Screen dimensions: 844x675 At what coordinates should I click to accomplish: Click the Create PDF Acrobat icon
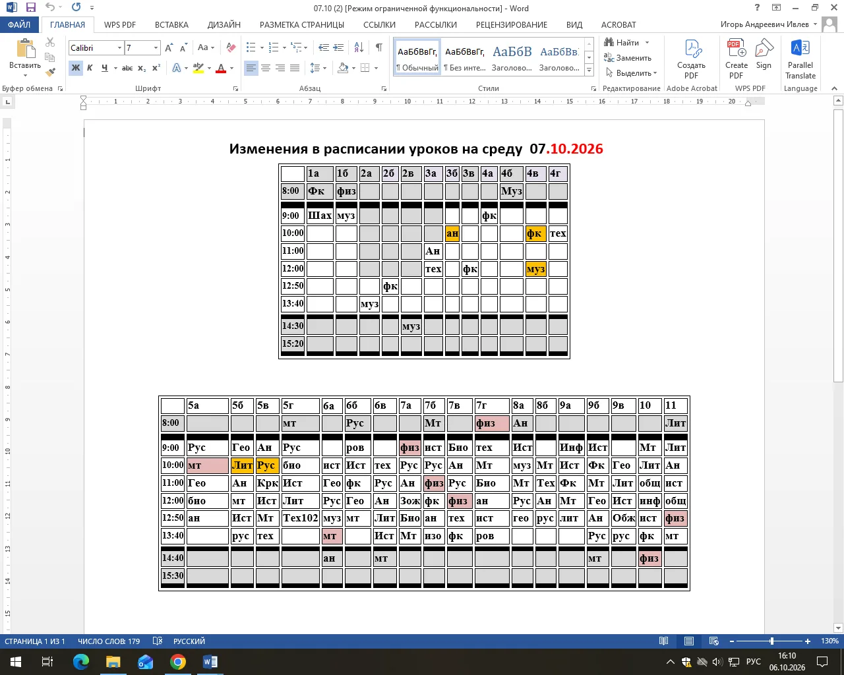pos(691,59)
